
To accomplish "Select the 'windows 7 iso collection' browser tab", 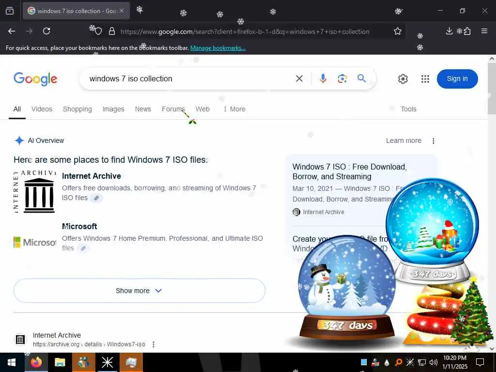I will [x=76, y=11].
